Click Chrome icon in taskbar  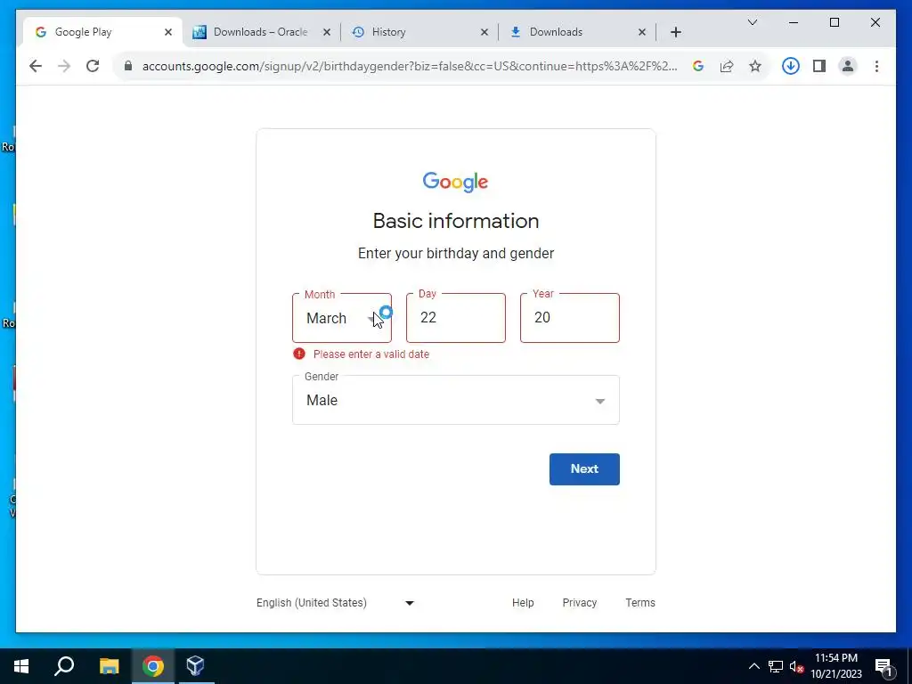[x=153, y=666]
